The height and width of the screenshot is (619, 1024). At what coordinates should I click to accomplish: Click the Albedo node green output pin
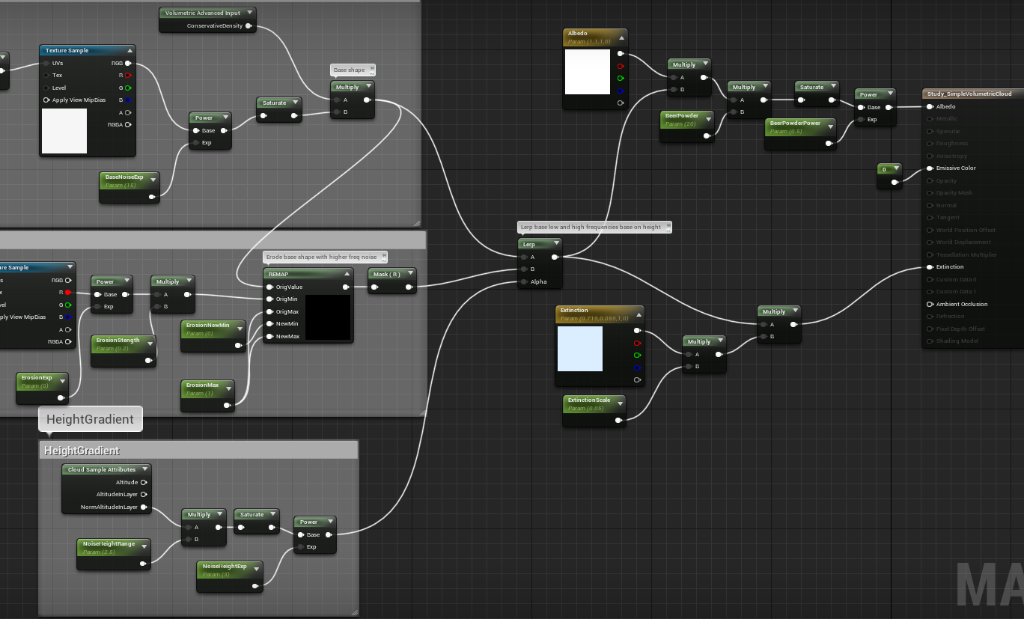click(620, 78)
